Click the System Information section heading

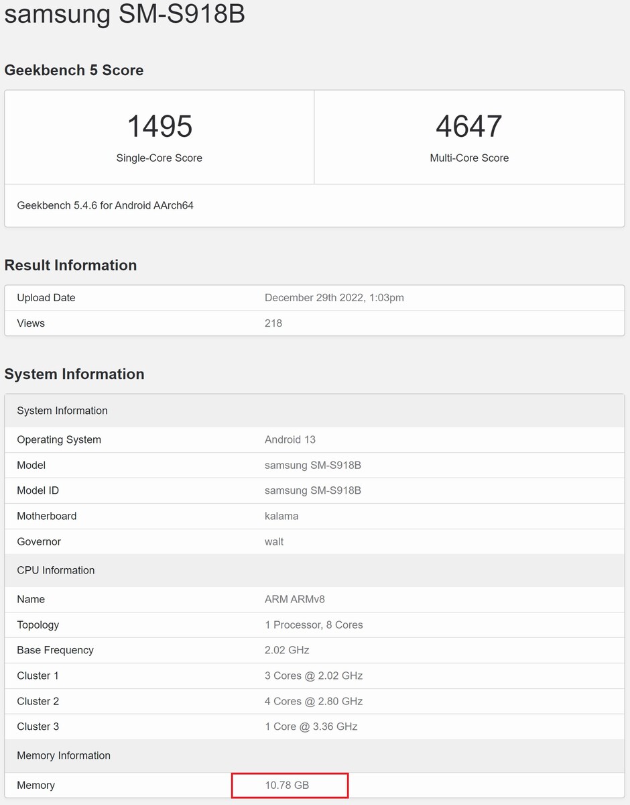[x=74, y=374]
